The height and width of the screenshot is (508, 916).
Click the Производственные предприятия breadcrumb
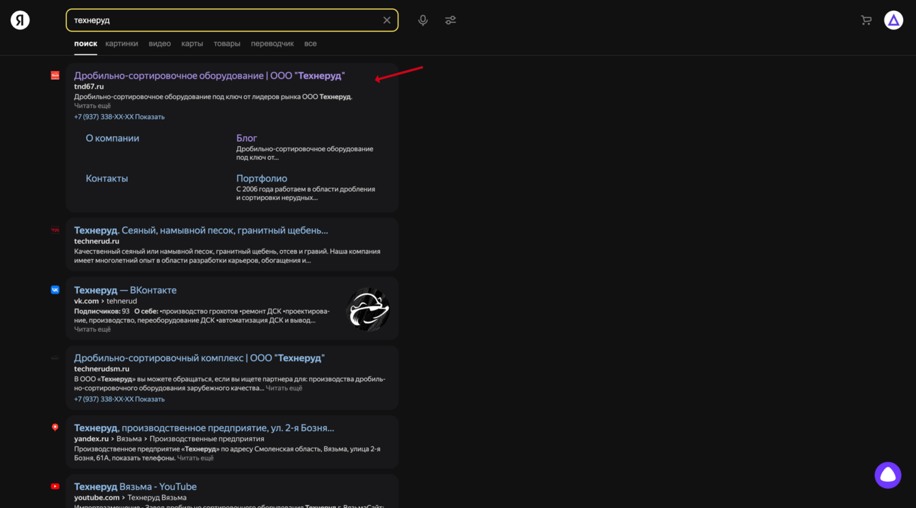(x=206, y=439)
